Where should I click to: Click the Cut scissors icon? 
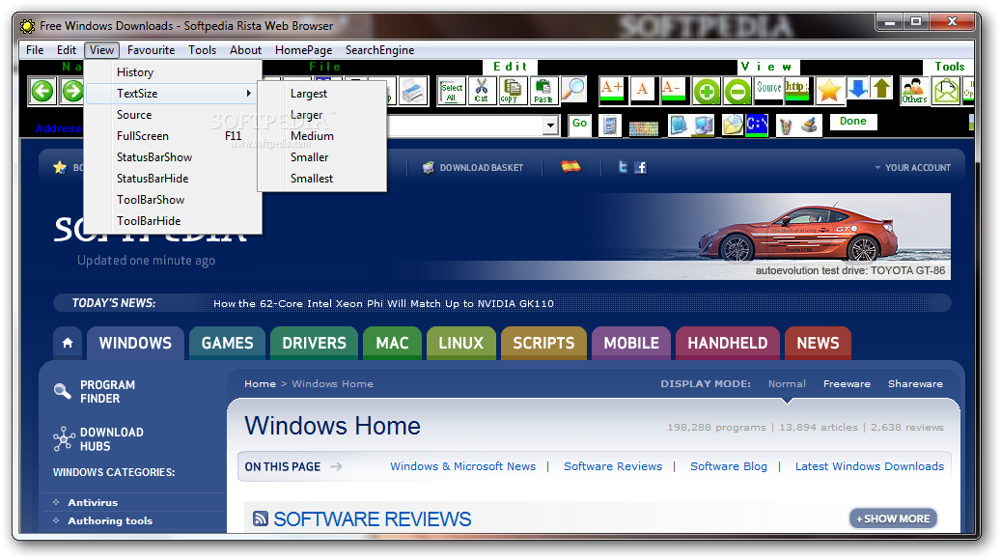coord(482,91)
